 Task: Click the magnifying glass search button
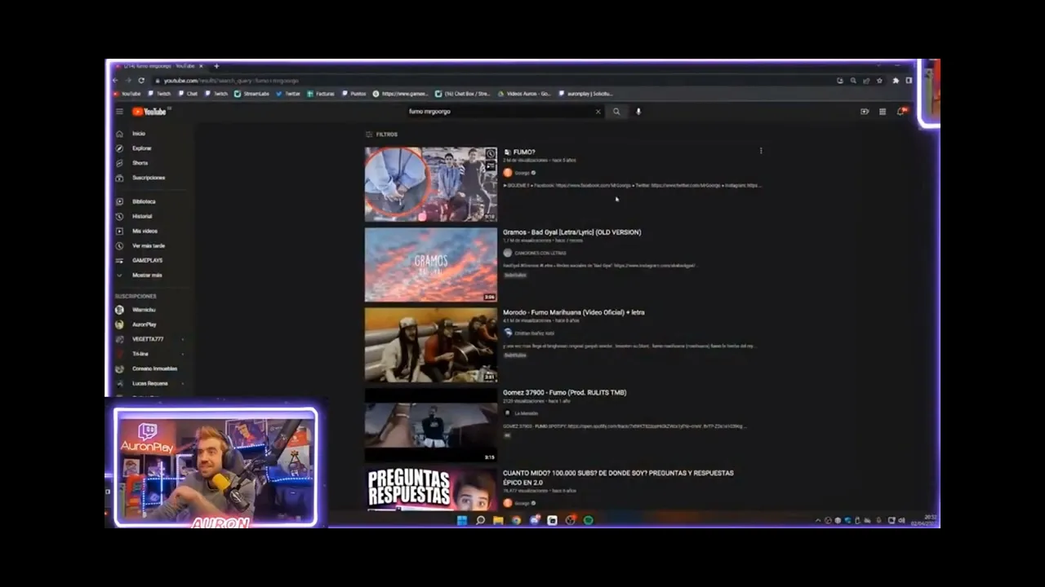click(x=616, y=112)
